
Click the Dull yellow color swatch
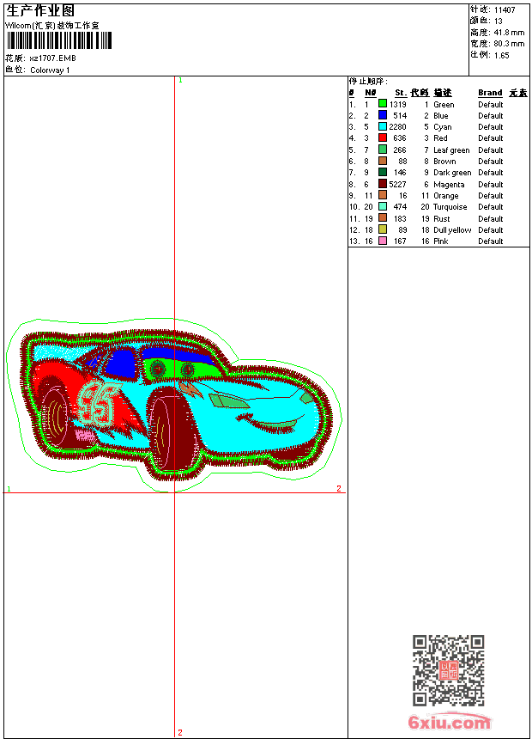click(383, 229)
